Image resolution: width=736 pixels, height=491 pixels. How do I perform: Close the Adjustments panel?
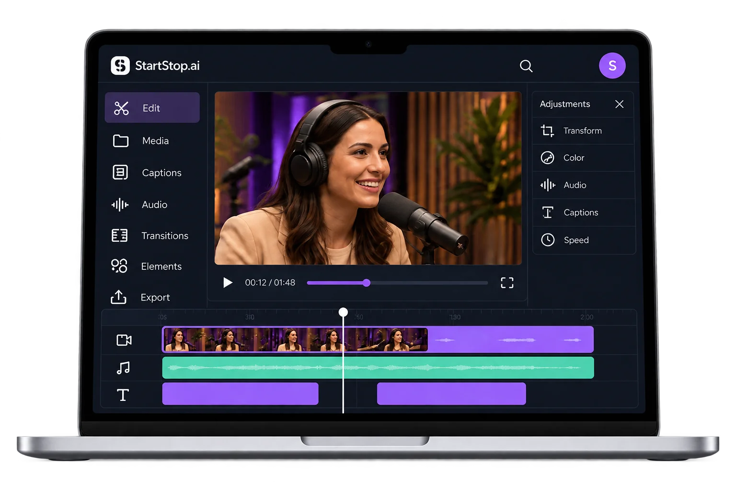pos(619,104)
